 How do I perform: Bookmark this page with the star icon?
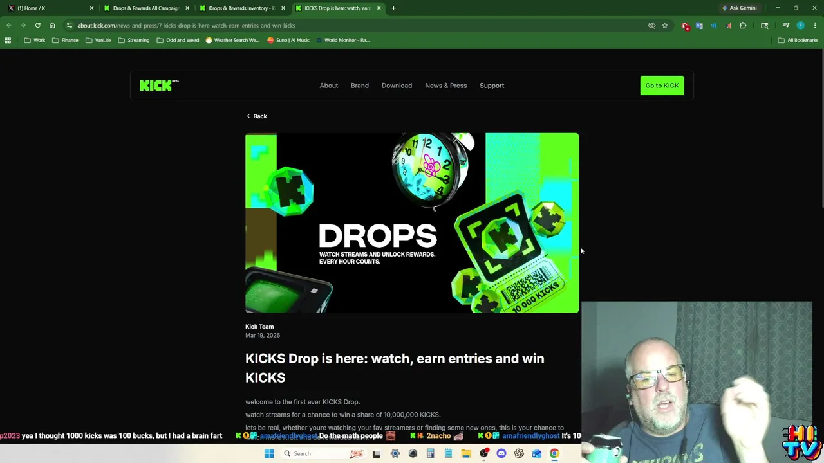[664, 26]
